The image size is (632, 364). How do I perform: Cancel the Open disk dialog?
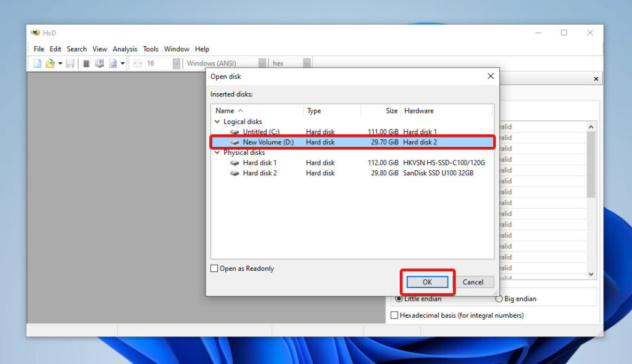click(473, 282)
